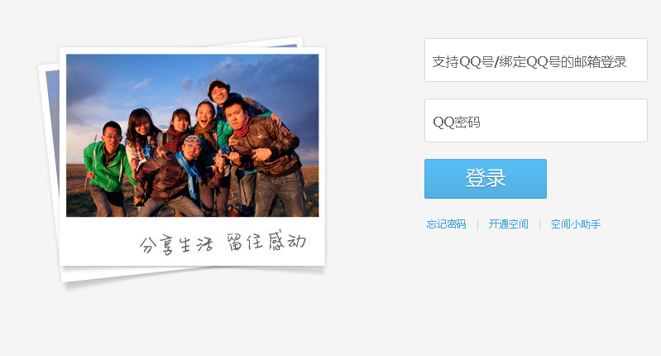Click the group photo of friends
The width and height of the screenshot is (661, 356).
pos(192,136)
